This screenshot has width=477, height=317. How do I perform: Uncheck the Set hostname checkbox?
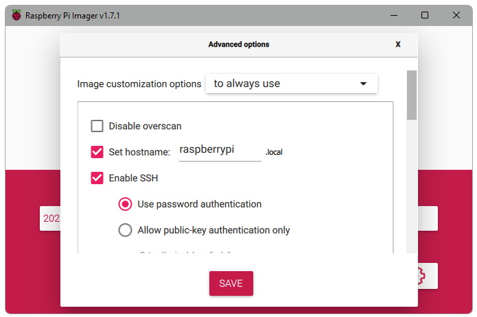[97, 152]
